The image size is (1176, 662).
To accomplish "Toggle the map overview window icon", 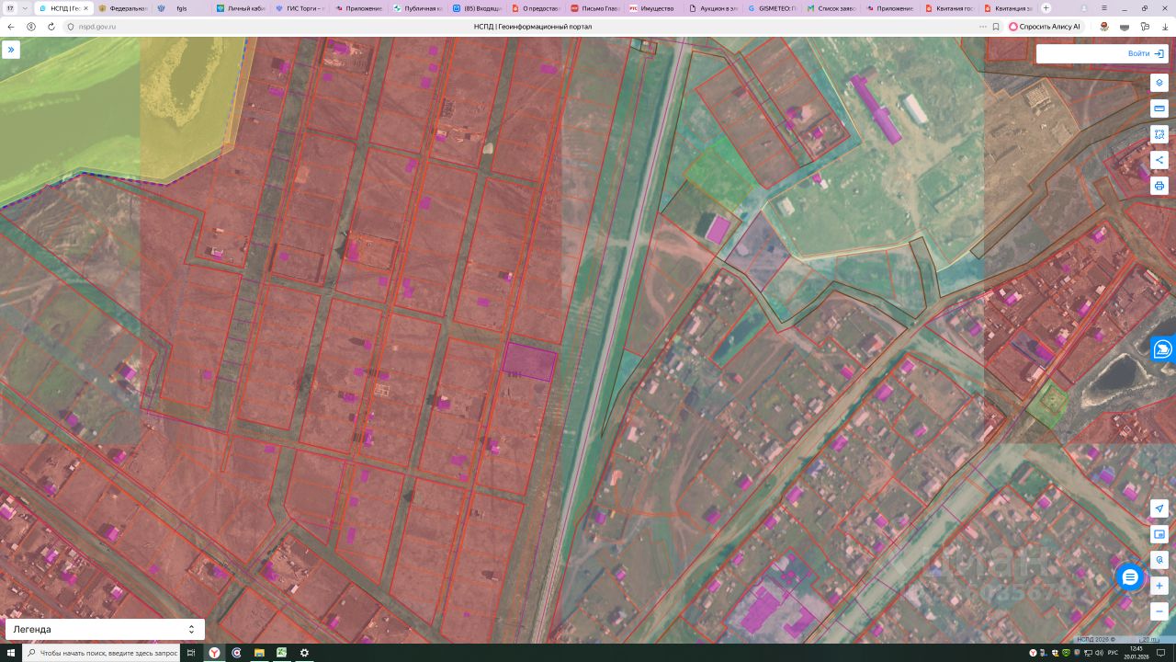I will click(1159, 534).
